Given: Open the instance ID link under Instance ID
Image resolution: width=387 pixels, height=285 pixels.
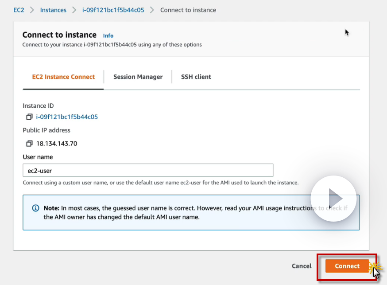Looking at the screenshot, I should (x=67, y=117).
